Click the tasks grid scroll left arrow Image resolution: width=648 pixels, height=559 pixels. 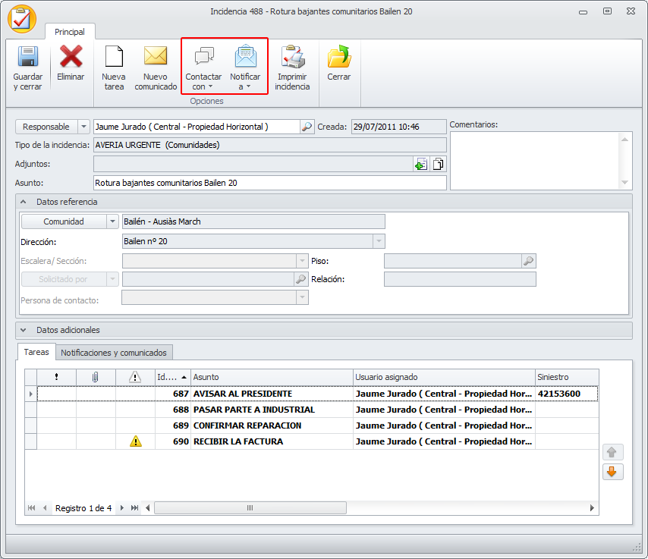pyautogui.click(x=147, y=507)
